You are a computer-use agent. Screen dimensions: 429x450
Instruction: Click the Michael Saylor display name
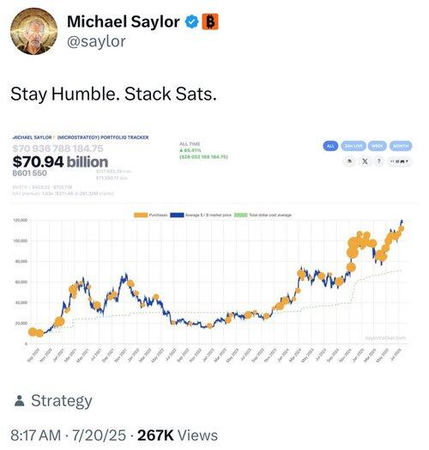(x=124, y=21)
